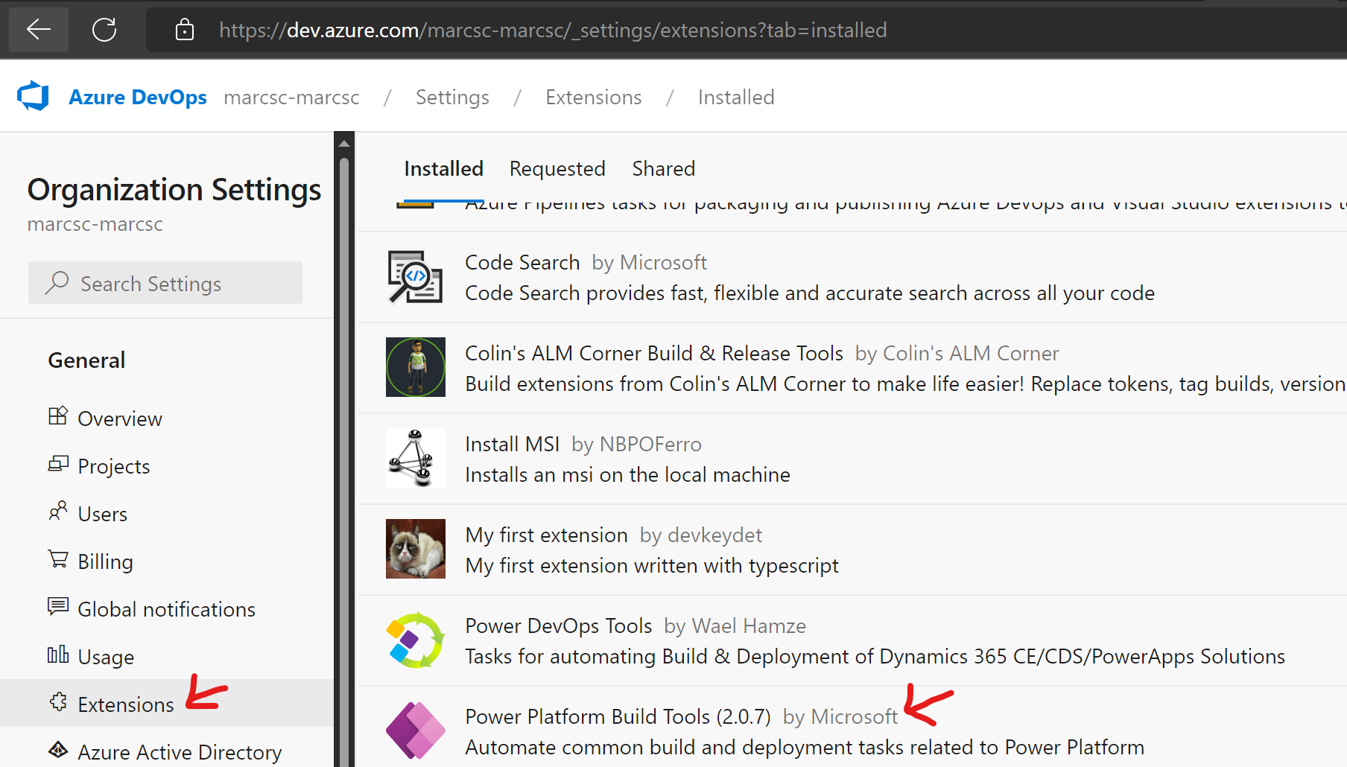The image size is (1347, 767).
Task: Click the Azure DevOps logo icon
Action: pos(33,95)
